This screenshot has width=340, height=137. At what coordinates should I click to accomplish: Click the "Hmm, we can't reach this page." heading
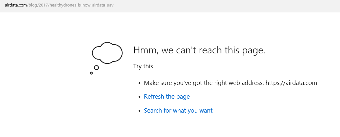point(199,50)
